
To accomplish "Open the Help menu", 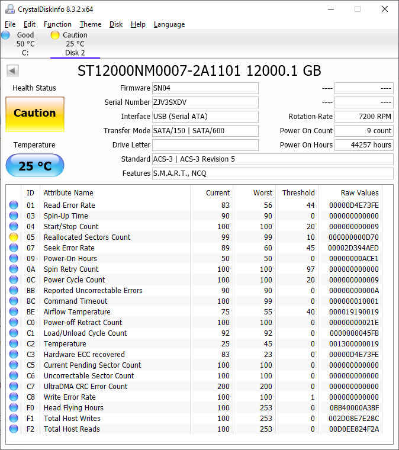I will click(x=138, y=24).
